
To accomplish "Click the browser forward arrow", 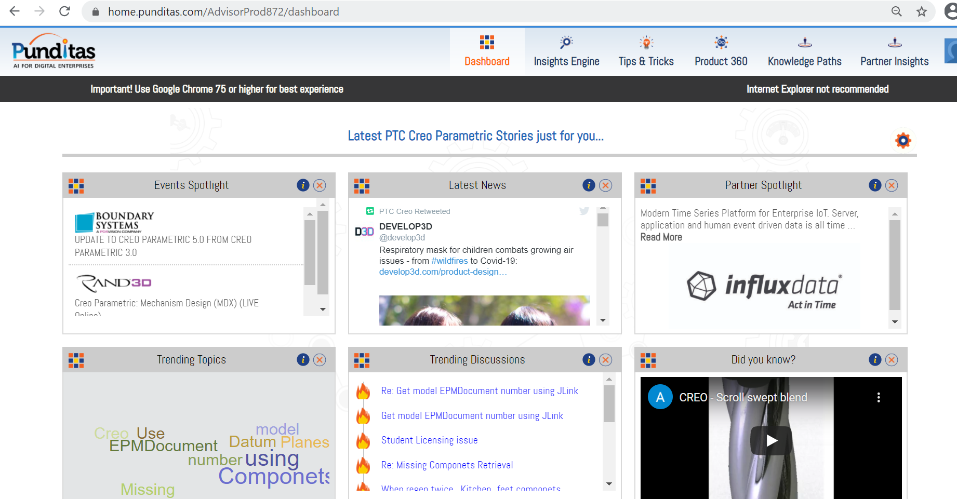I will pos(39,11).
